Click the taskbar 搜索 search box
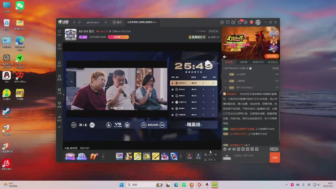Screen dimensions: 336x189 pos(145,185)
